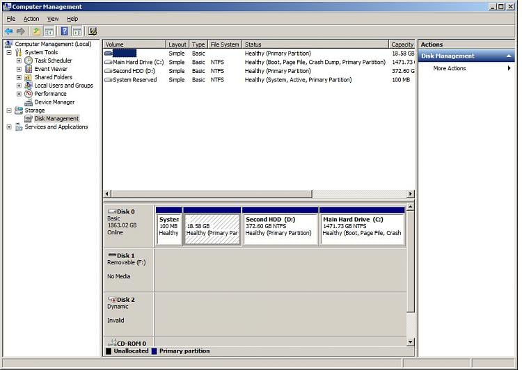Screen dimensions: 522x370
Task: Select the Performance icon in tree
Action: click(29, 94)
